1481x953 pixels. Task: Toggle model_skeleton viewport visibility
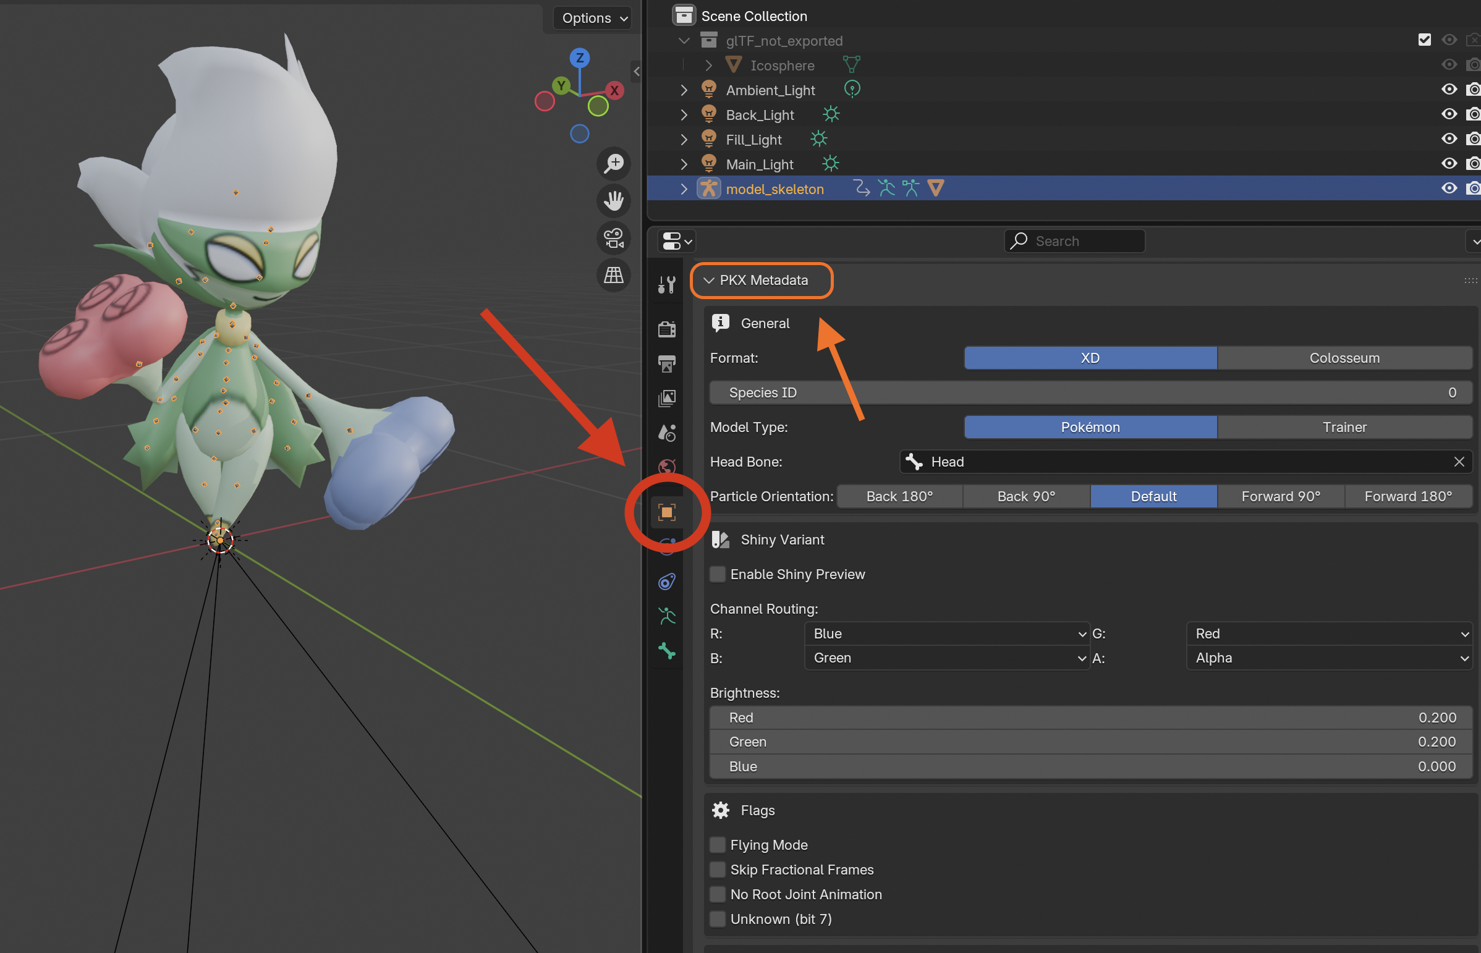point(1448,188)
